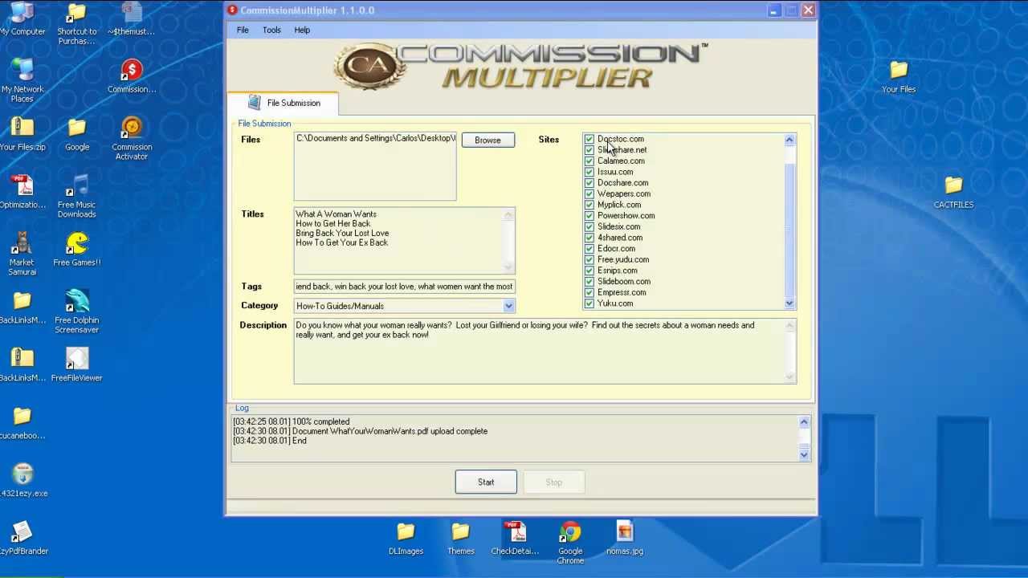The image size is (1028, 578).
Task: Toggle Myplick.com checkbox
Action: 589,205
